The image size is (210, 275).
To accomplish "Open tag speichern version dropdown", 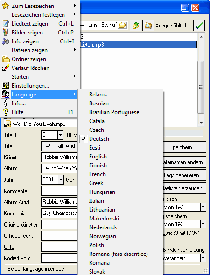I will click(203, 224).
